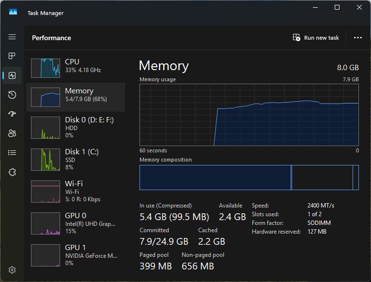Click the Disk 0 activity mini graph
This screenshot has width=371, height=282.
(46, 128)
